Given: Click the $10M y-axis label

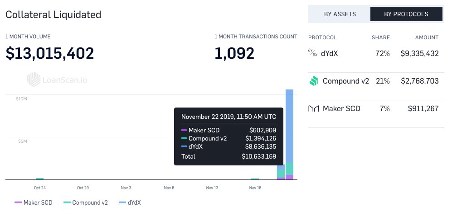Looking at the screenshot, I should pyautogui.click(x=22, y=99).
